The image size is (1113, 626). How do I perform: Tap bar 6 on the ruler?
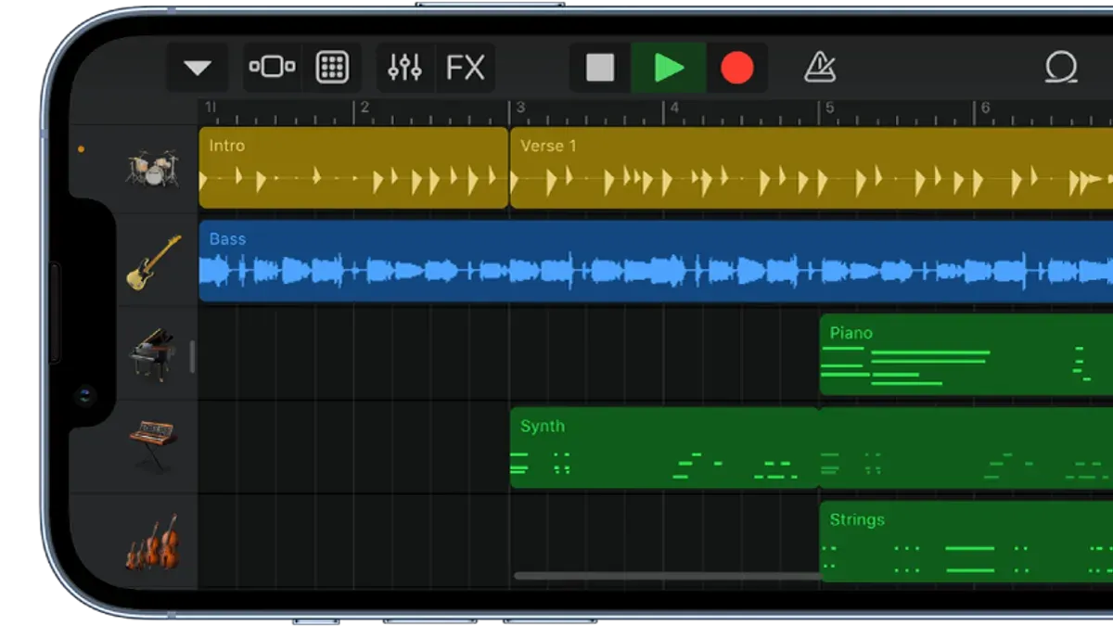[x=985, y=108]
